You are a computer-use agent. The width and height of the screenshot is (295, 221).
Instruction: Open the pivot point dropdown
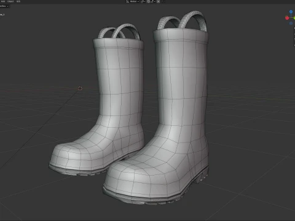143,1
